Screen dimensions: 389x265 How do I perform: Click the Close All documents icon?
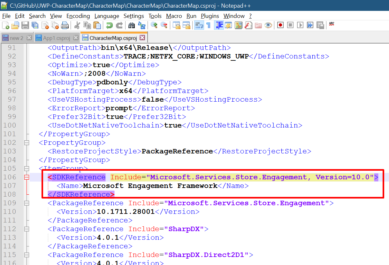click(x=55, y=25)
